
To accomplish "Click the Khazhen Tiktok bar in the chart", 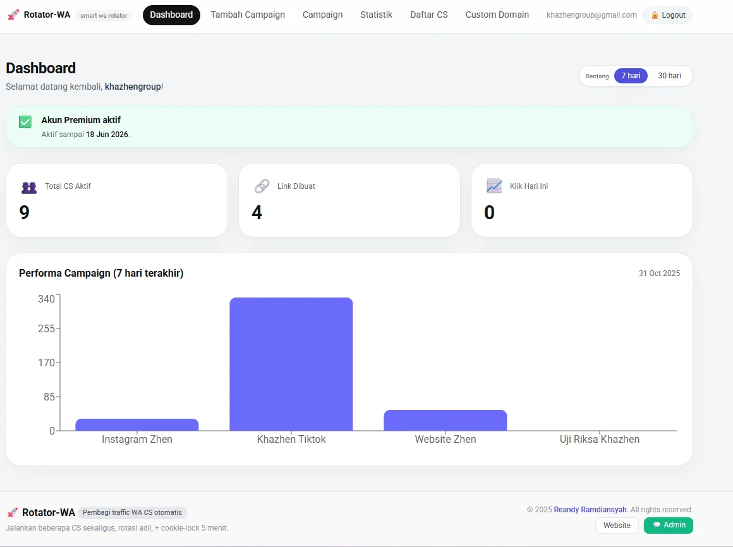I will point(291,363).
